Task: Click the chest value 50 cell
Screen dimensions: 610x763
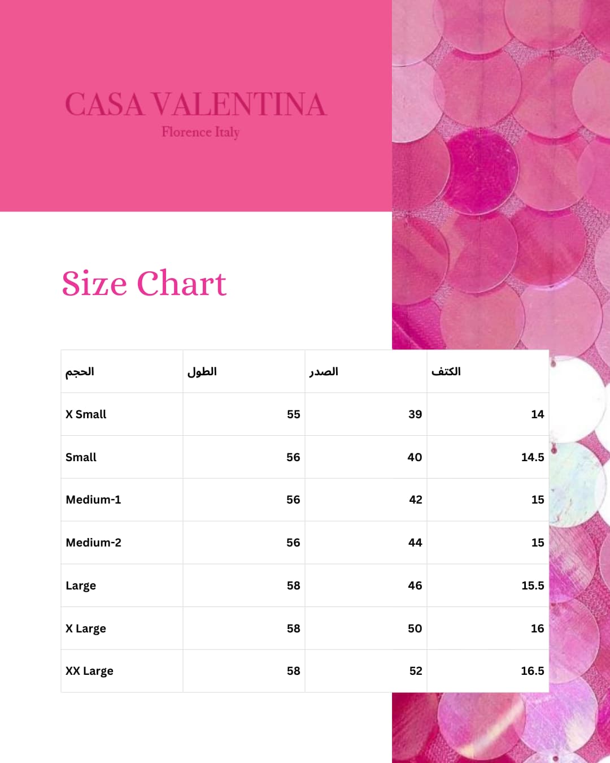Action: (x=415, y=628)
